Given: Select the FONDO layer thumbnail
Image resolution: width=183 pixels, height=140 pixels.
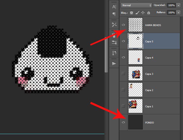Looking at the screenshot, I should point(136,122).
